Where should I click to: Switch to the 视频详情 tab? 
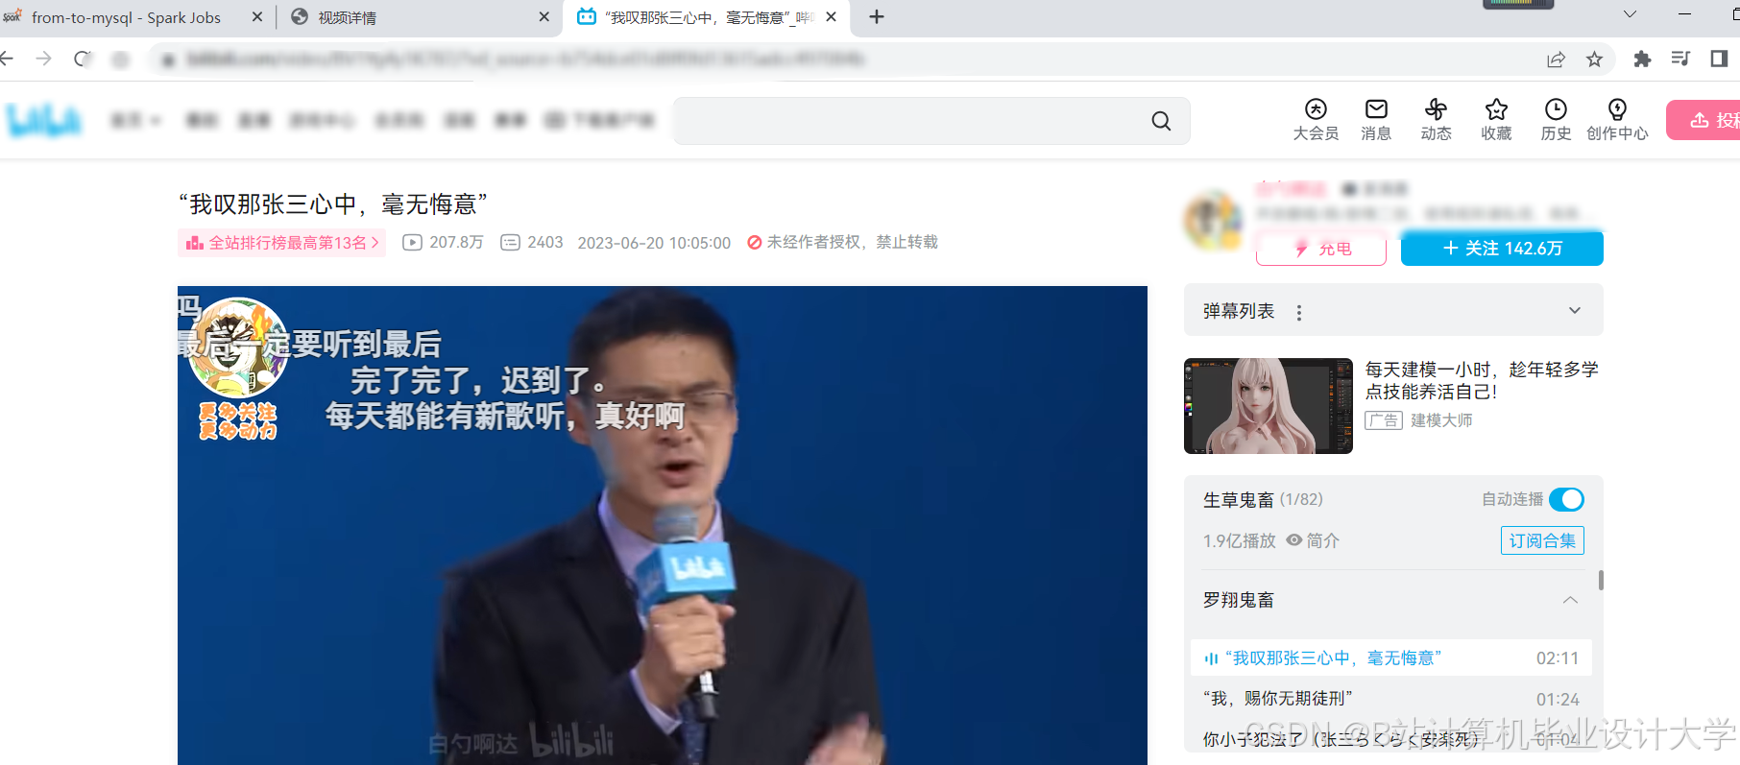(x=347, y=17)
